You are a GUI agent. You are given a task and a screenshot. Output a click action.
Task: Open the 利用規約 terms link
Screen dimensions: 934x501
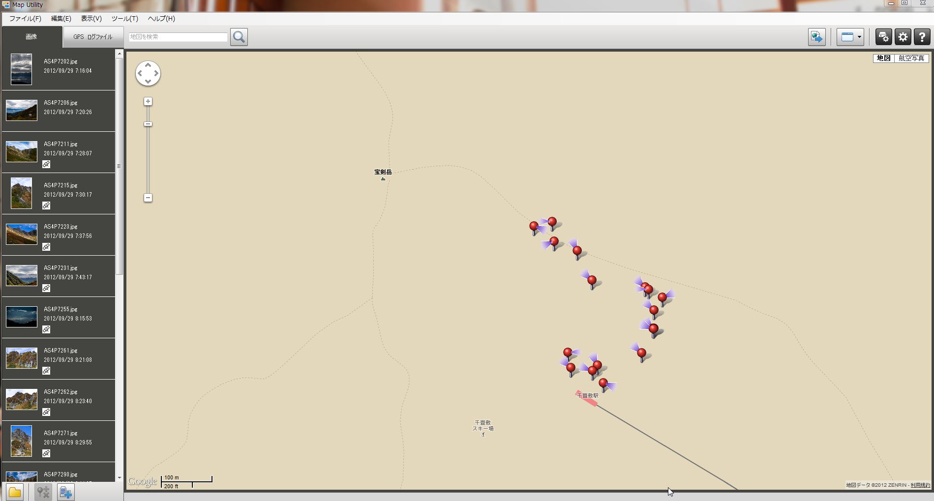point(920,485)
